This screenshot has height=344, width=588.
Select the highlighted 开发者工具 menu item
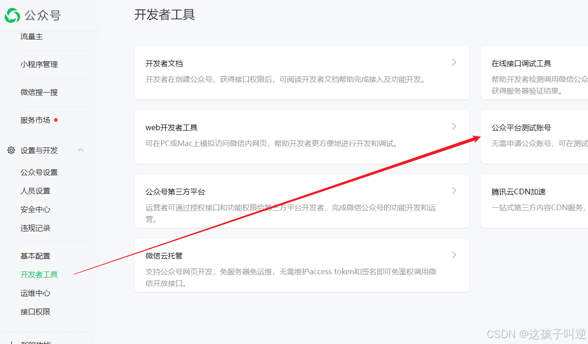39,274
